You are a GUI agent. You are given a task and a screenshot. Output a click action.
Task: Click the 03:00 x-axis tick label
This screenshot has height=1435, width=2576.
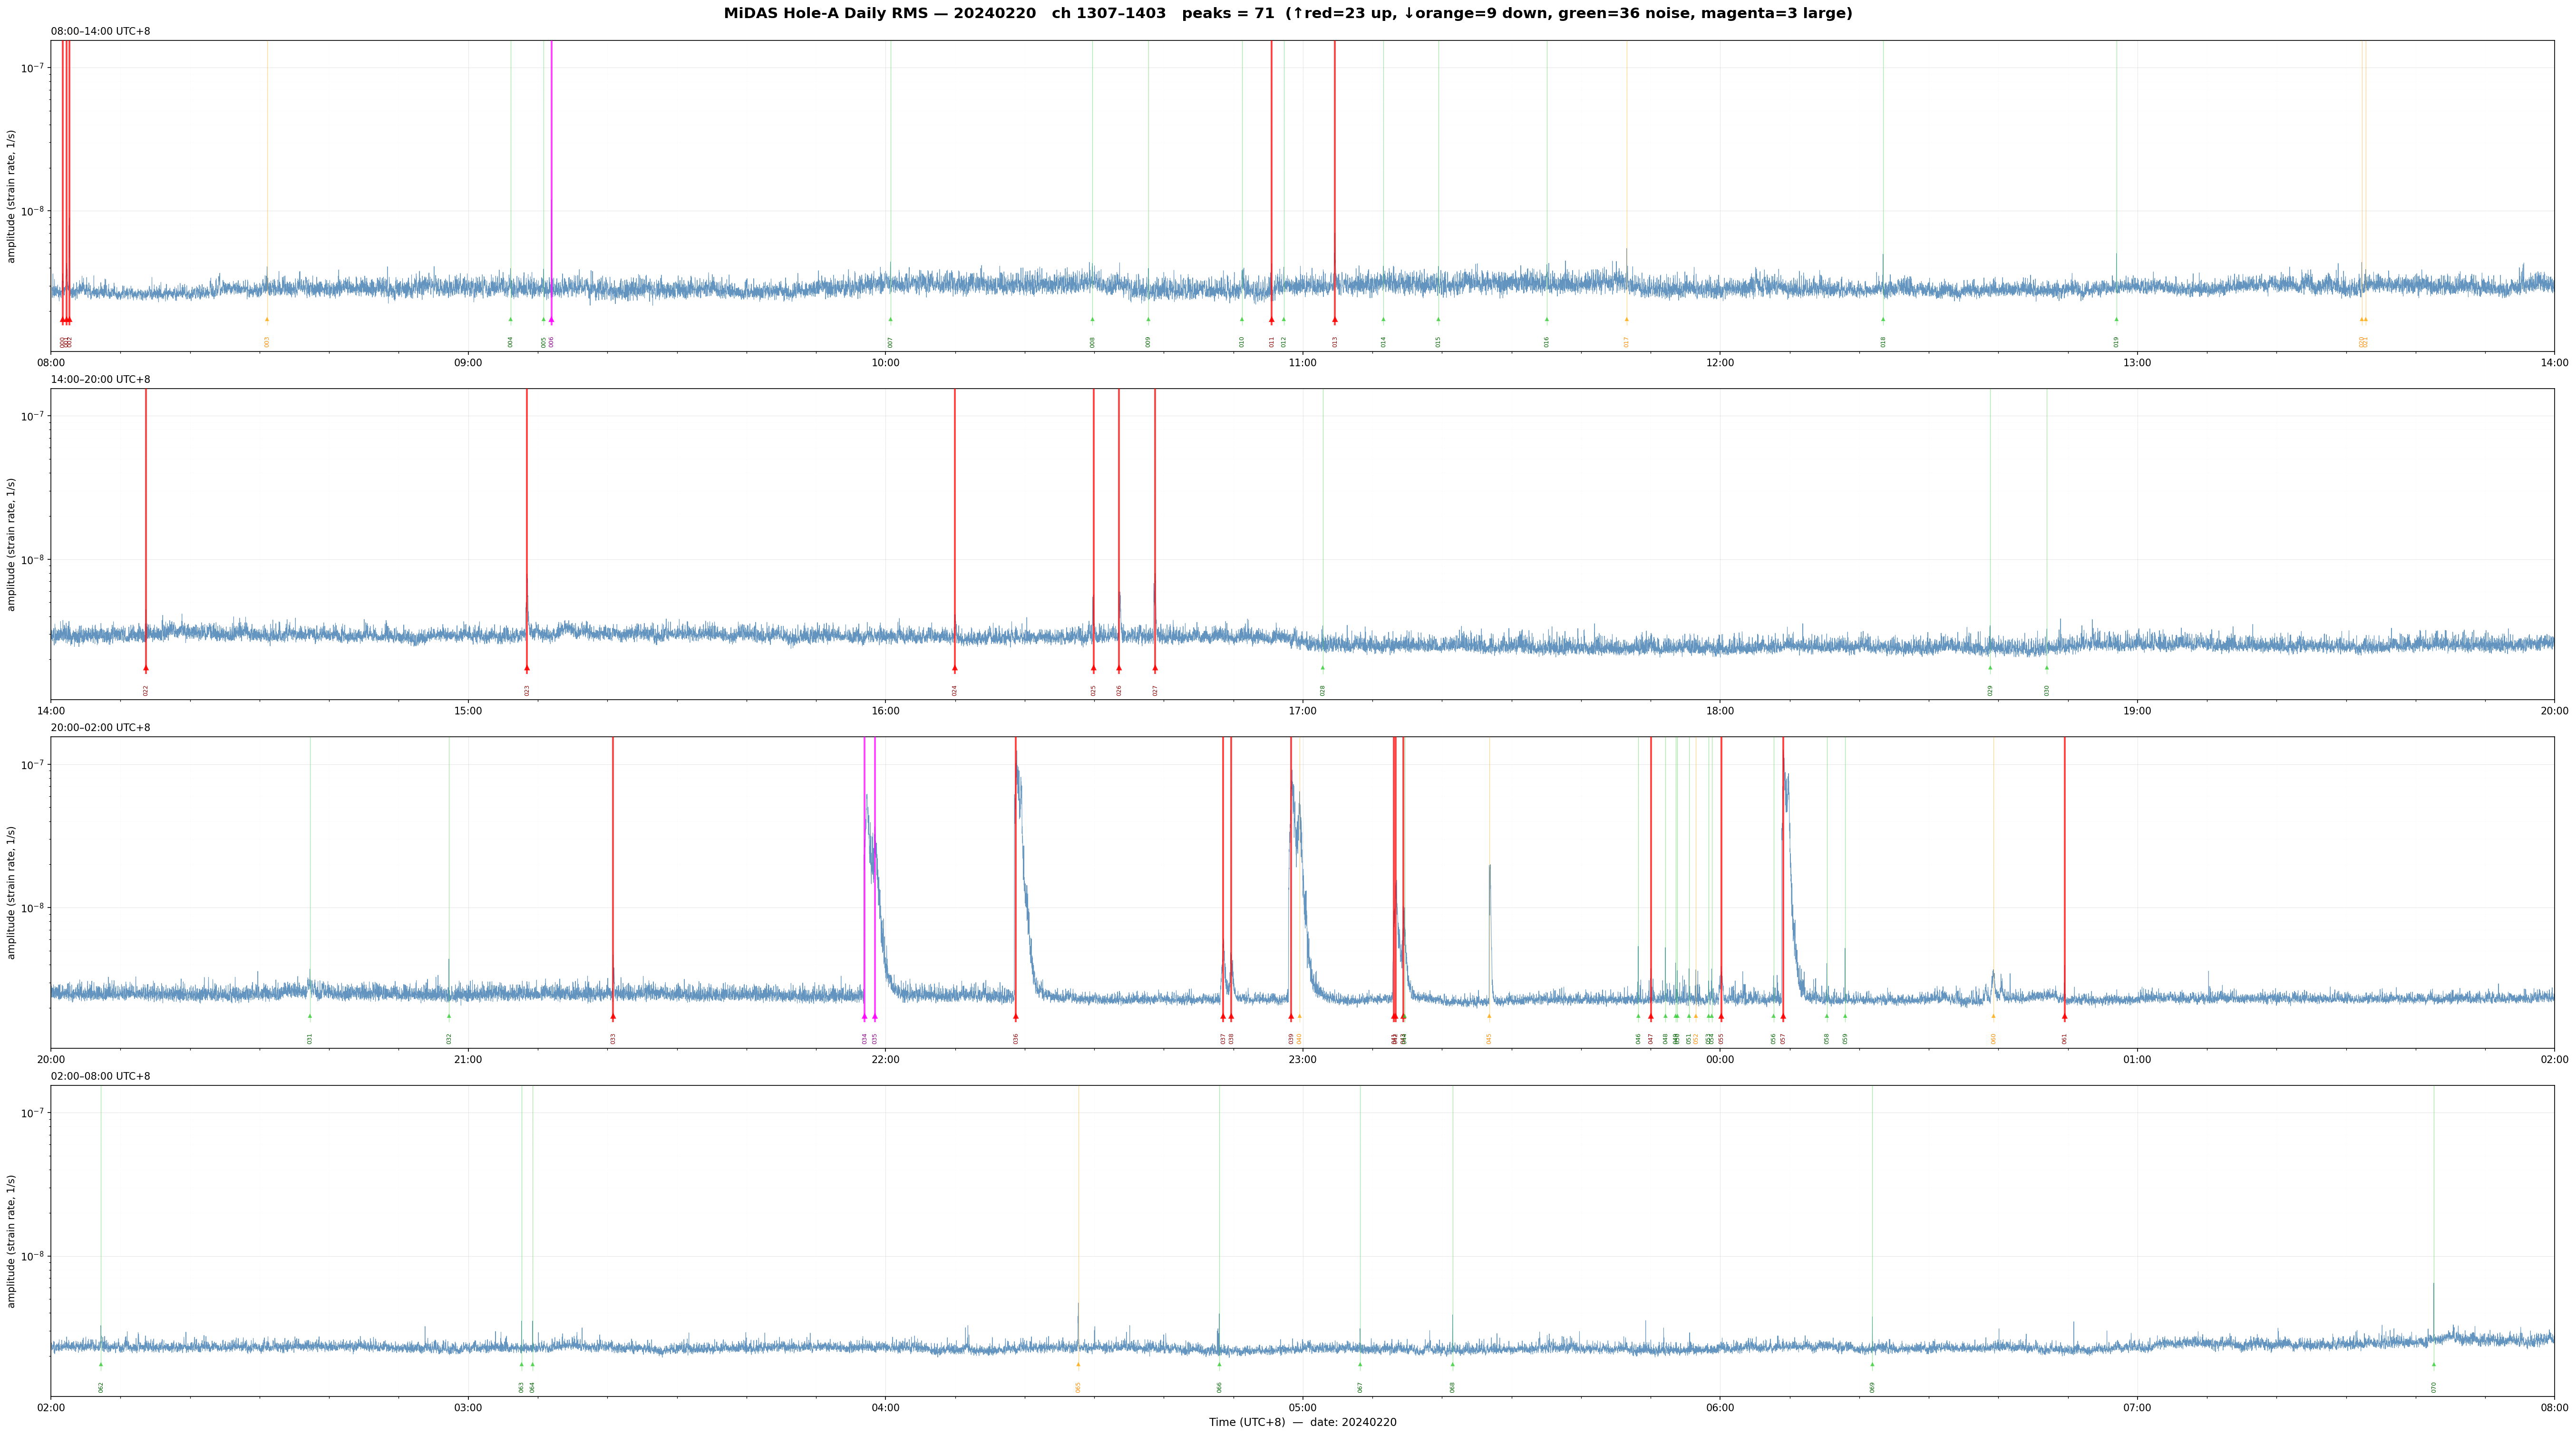pyautogui.click(x=468, y=1408)
